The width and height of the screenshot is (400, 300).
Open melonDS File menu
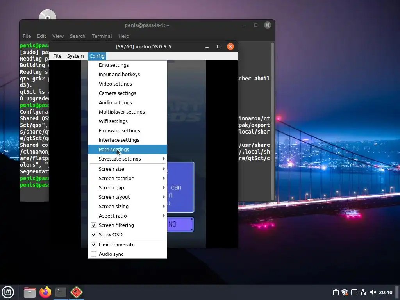[x=57, y=56]
